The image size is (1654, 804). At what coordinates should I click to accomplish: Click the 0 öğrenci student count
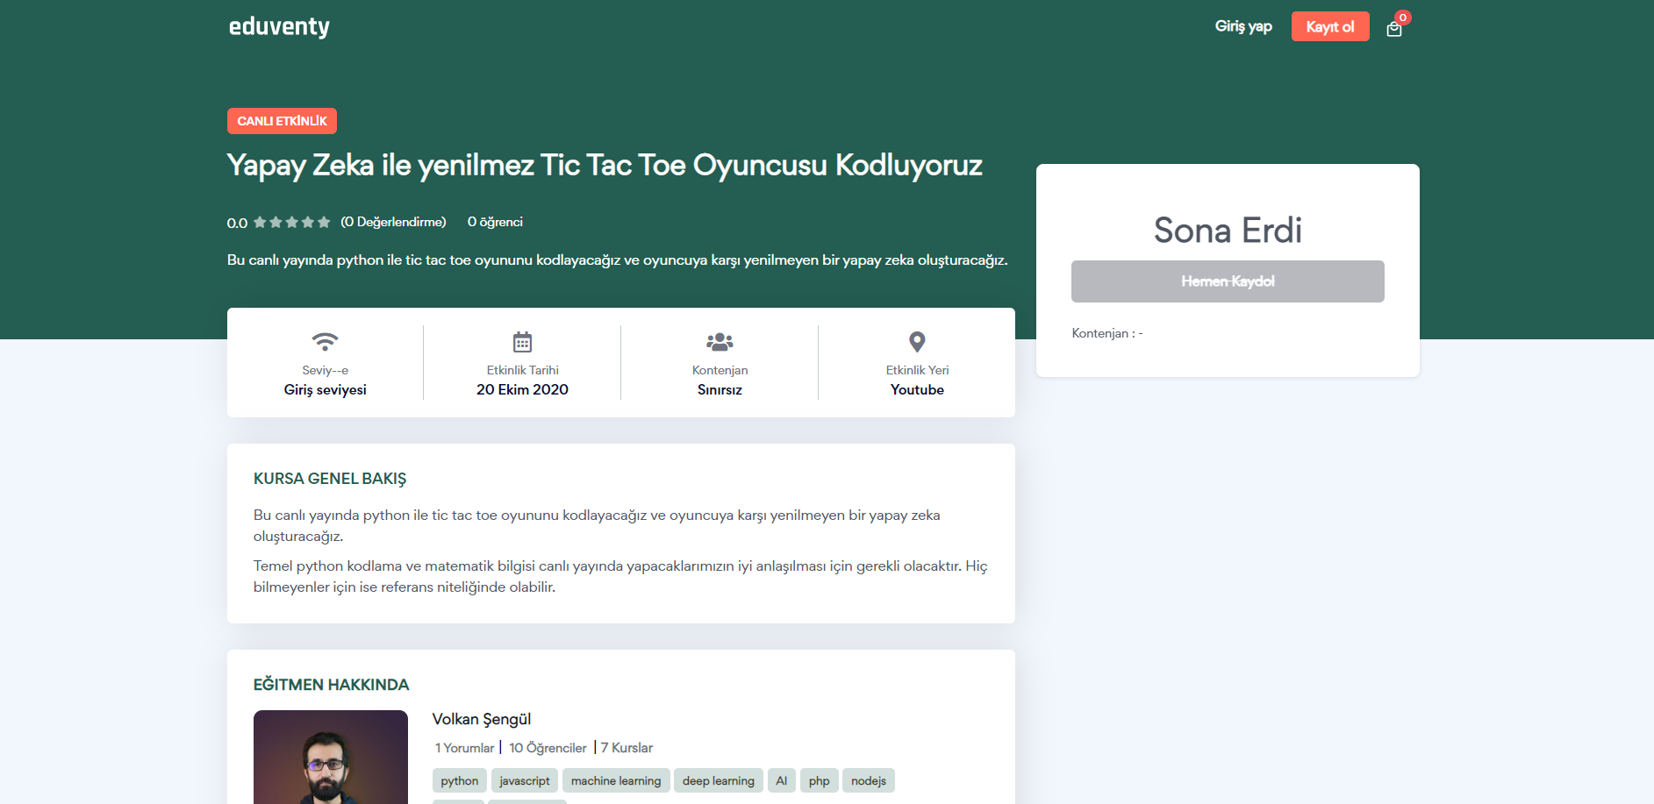coord(495,222)
